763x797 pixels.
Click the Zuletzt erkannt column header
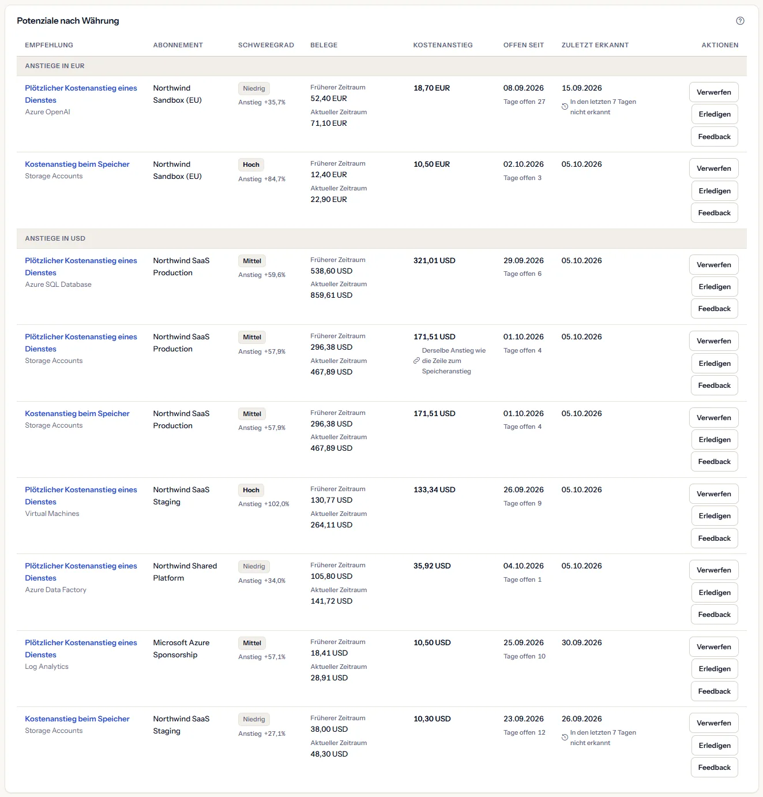(595, 45)
